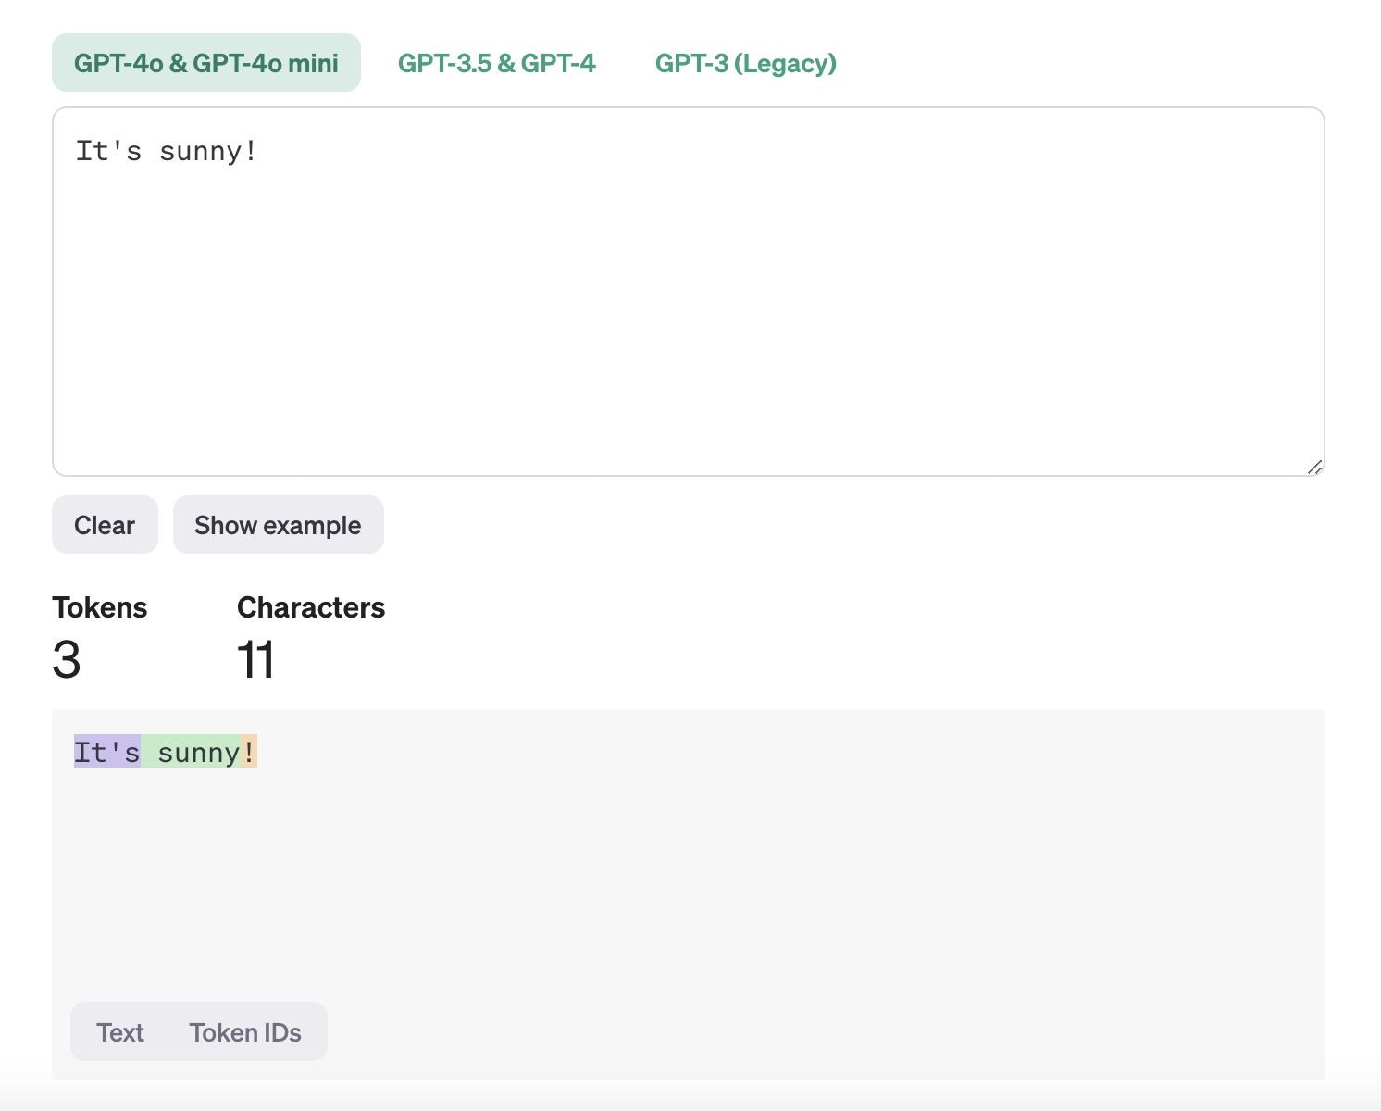1381x1111 pixels.
Task: Click the word "It's" in the input box
Action: pos(108,151)
